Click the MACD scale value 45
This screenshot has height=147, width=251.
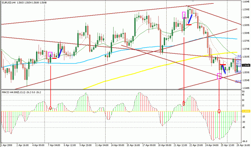pos(243,95)
